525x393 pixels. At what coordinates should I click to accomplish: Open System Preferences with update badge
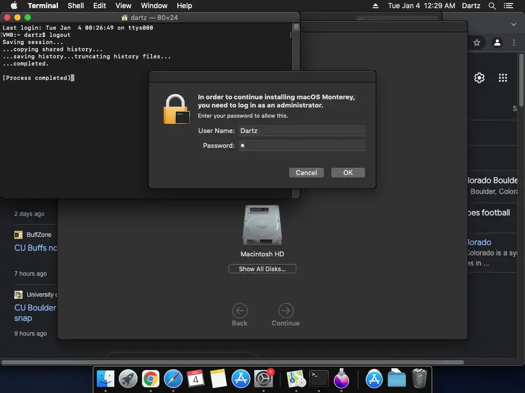pyautogui.click(x=264, y=379)
